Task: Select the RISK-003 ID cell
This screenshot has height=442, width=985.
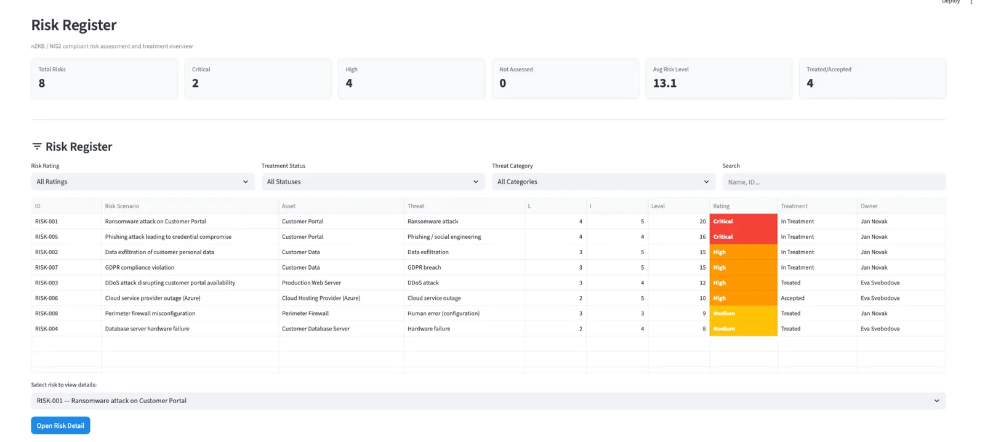Action: click(x=66, y=283)
